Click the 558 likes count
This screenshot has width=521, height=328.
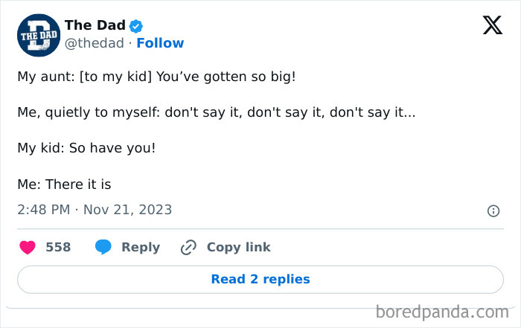click(58, 247)
